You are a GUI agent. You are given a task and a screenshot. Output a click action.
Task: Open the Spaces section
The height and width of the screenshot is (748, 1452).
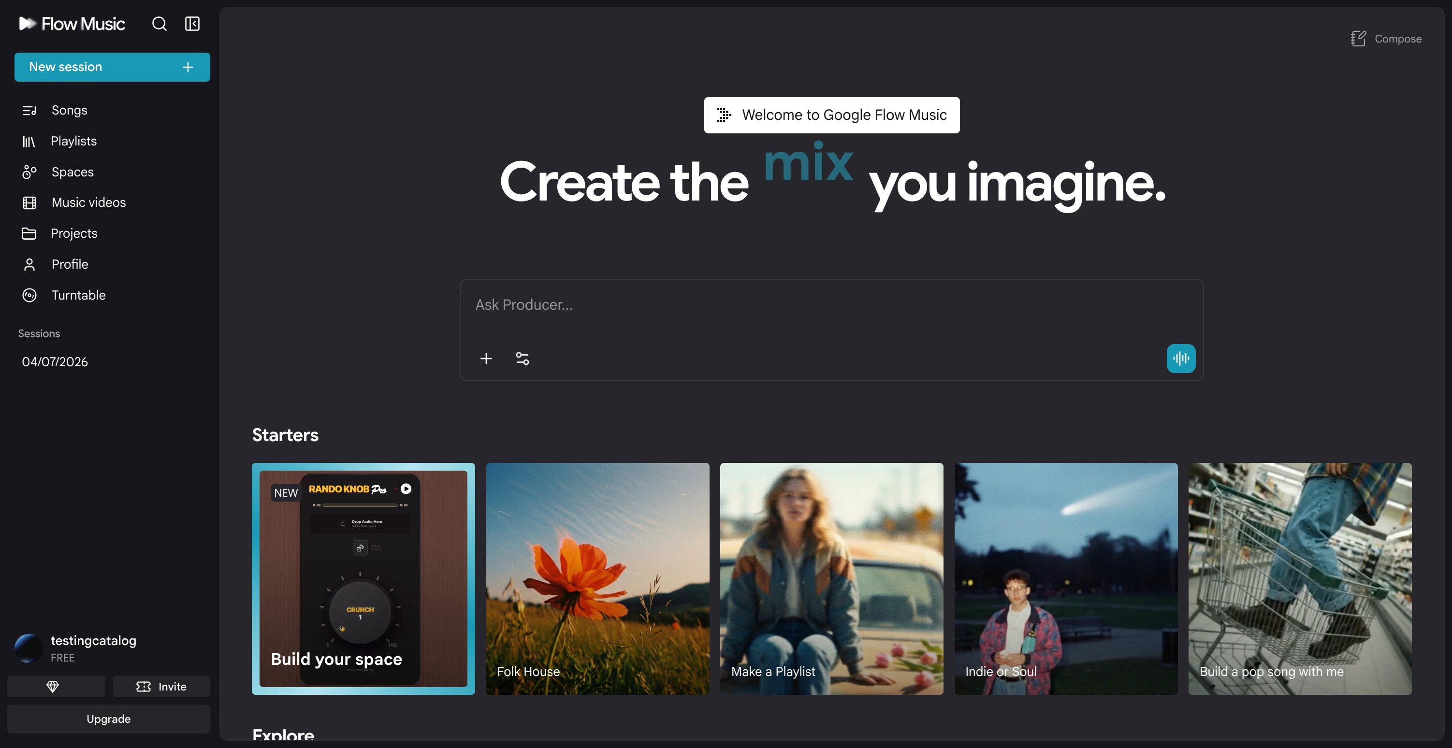pos(72,172)
